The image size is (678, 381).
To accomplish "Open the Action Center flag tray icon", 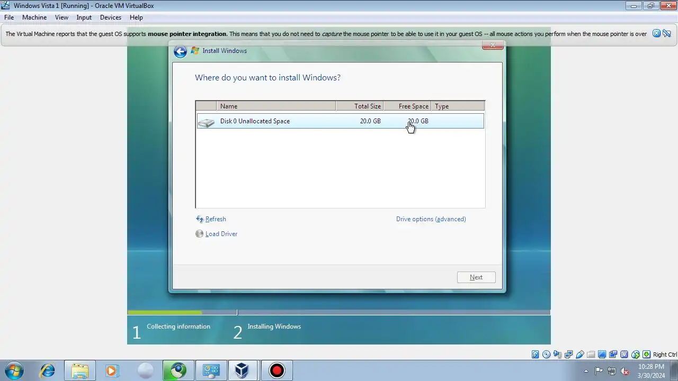I will (x=599, y=371).
